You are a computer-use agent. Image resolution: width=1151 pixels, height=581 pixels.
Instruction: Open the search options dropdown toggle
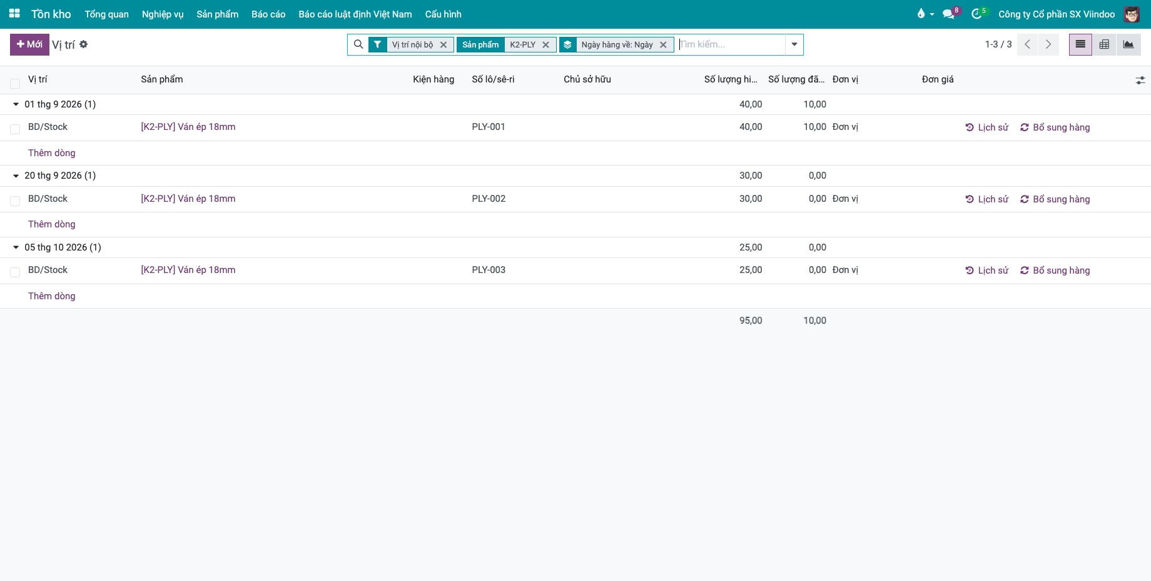point(794,44)
